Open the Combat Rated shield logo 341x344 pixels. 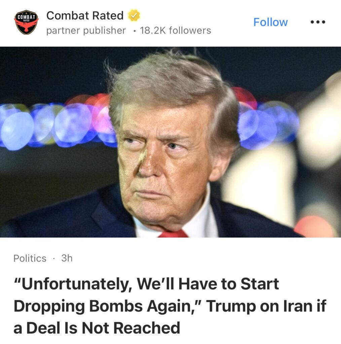tap(26, 23)
